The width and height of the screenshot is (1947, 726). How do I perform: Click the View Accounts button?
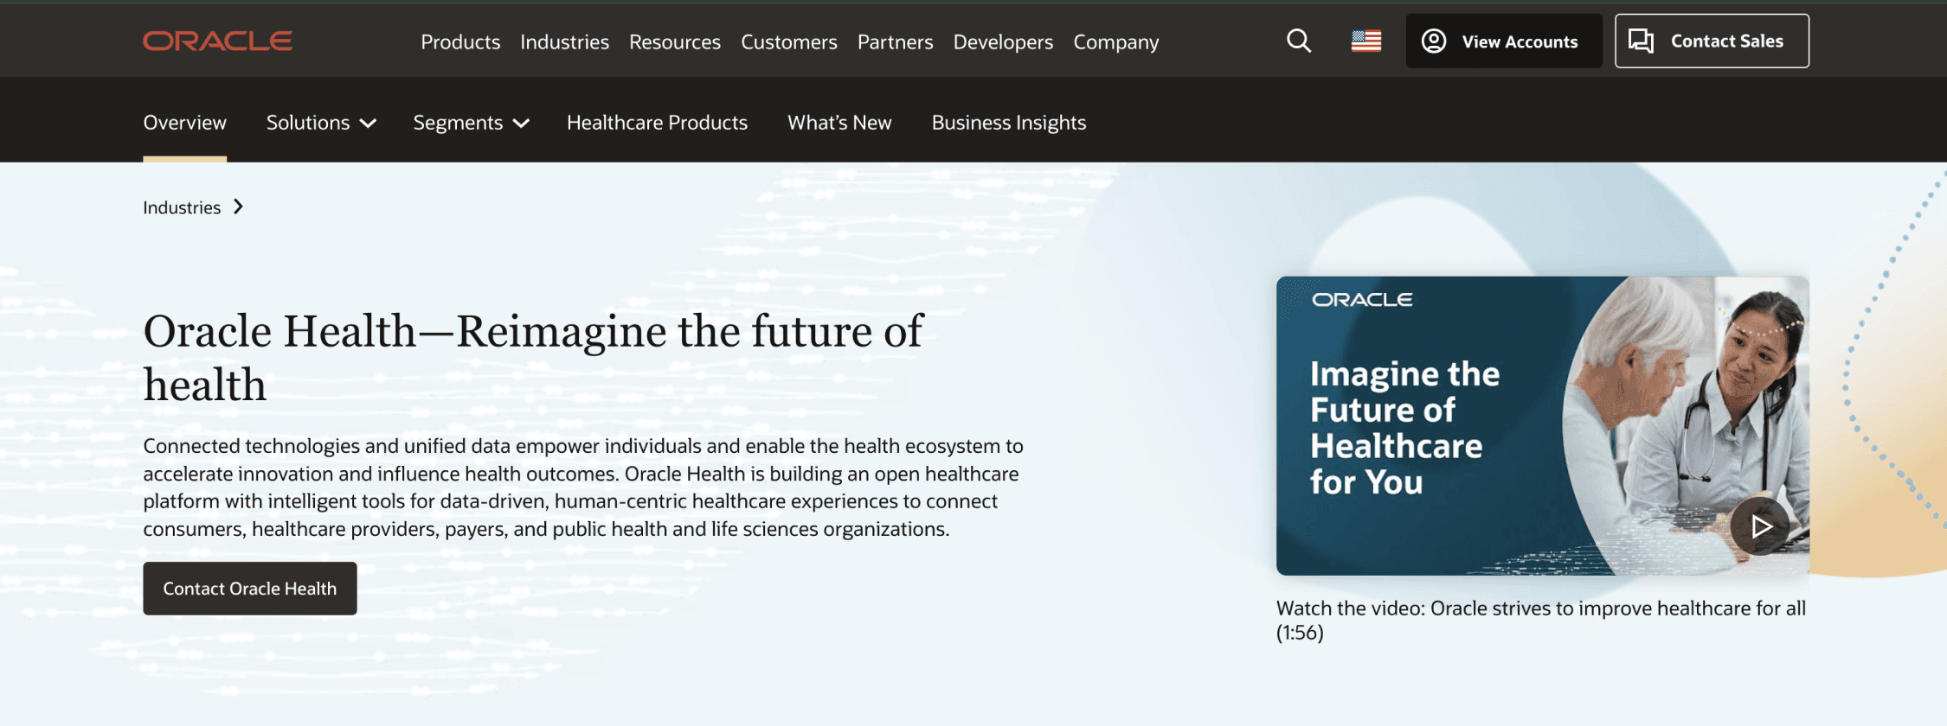pyautogui.click(x=1503, y=41)
